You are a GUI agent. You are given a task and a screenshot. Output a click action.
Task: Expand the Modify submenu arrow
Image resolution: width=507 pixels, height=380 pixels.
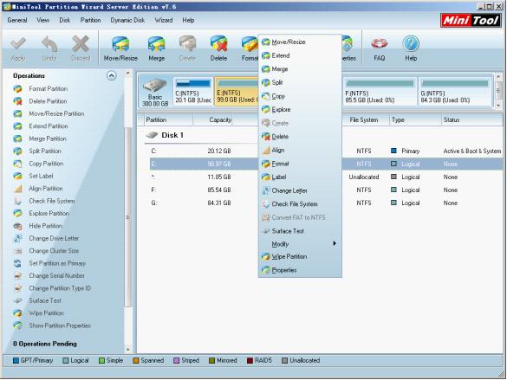pos(335,243)
